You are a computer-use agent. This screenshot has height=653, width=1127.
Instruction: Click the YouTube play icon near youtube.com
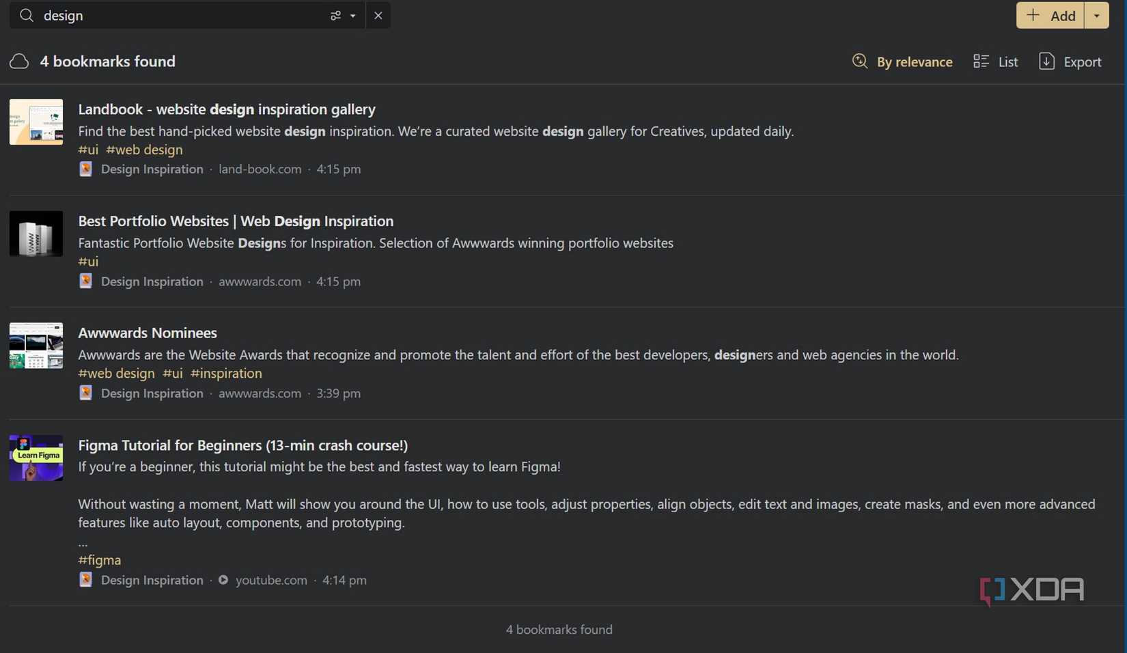[x=223, y=580]
